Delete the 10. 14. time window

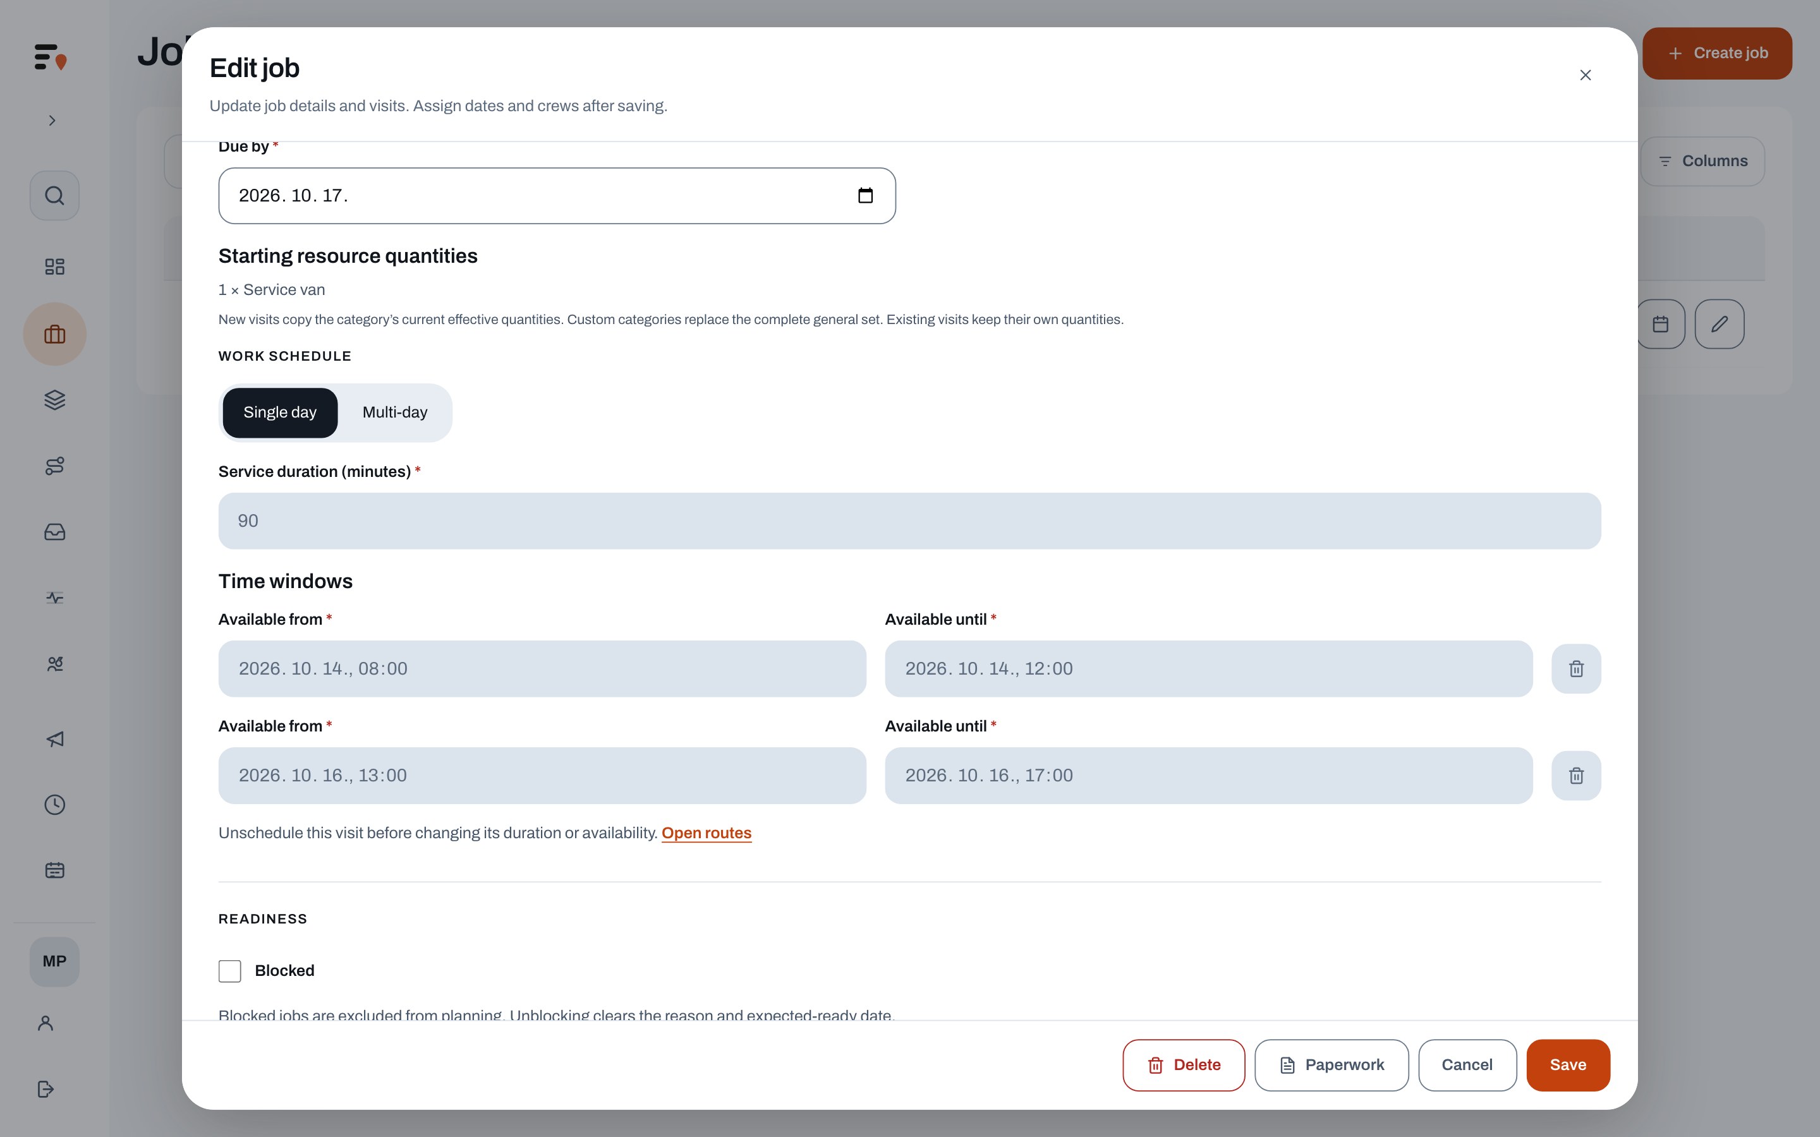coord(1576,668)
